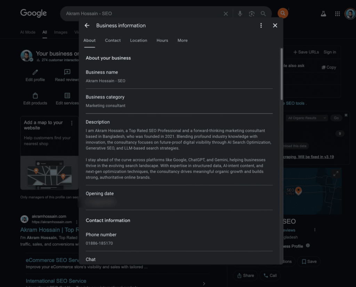Image resolution: width=356 pixels, height=287 pixels.
Task: Expand the International SEO Service chevron
Action: 204,284
